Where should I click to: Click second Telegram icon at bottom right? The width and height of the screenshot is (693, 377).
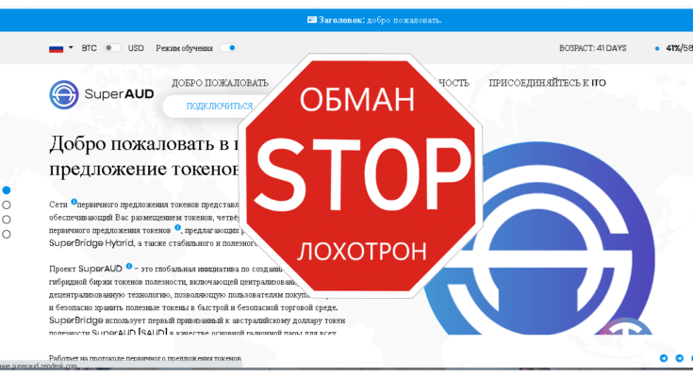tap(679, 358)
